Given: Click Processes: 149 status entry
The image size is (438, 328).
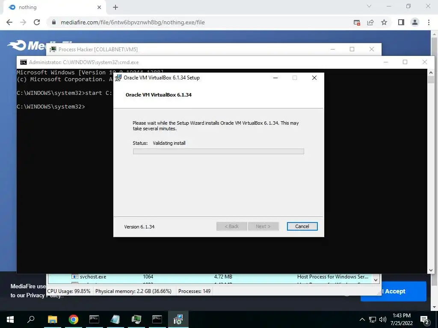Looking at the screenshot, I should [195, 291].
